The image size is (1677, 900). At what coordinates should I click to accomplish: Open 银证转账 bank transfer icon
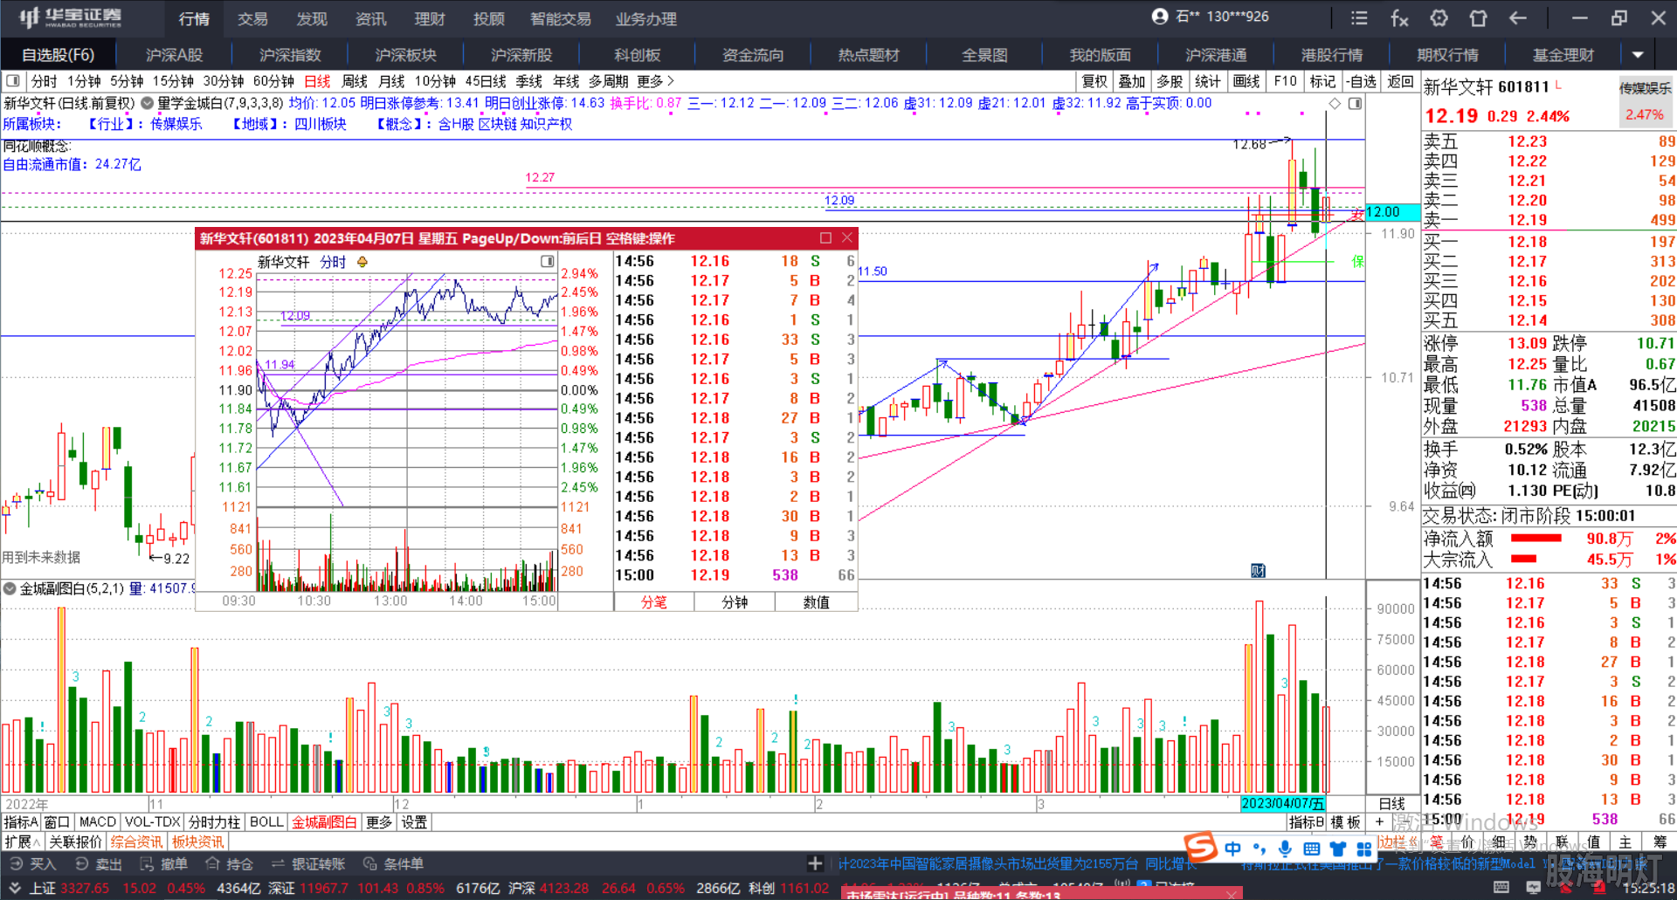pos(308,863)
